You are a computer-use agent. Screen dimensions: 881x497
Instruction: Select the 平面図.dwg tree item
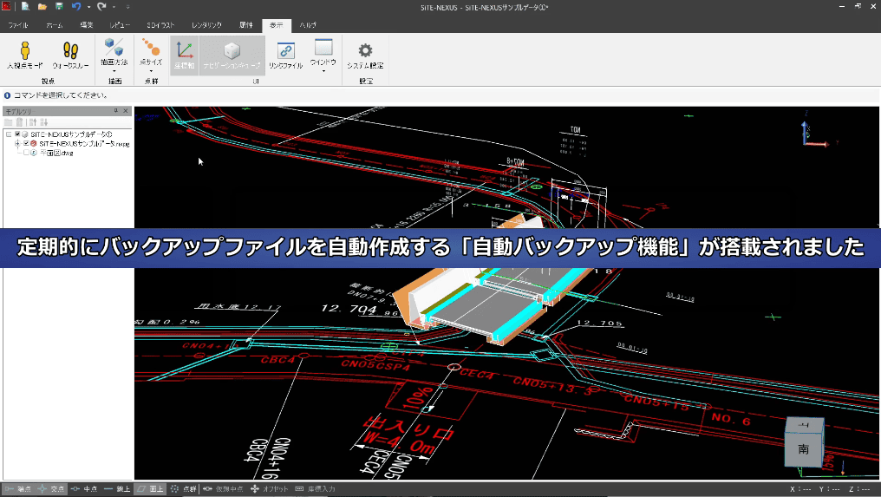pyautogui.click(x=56, y=153)
